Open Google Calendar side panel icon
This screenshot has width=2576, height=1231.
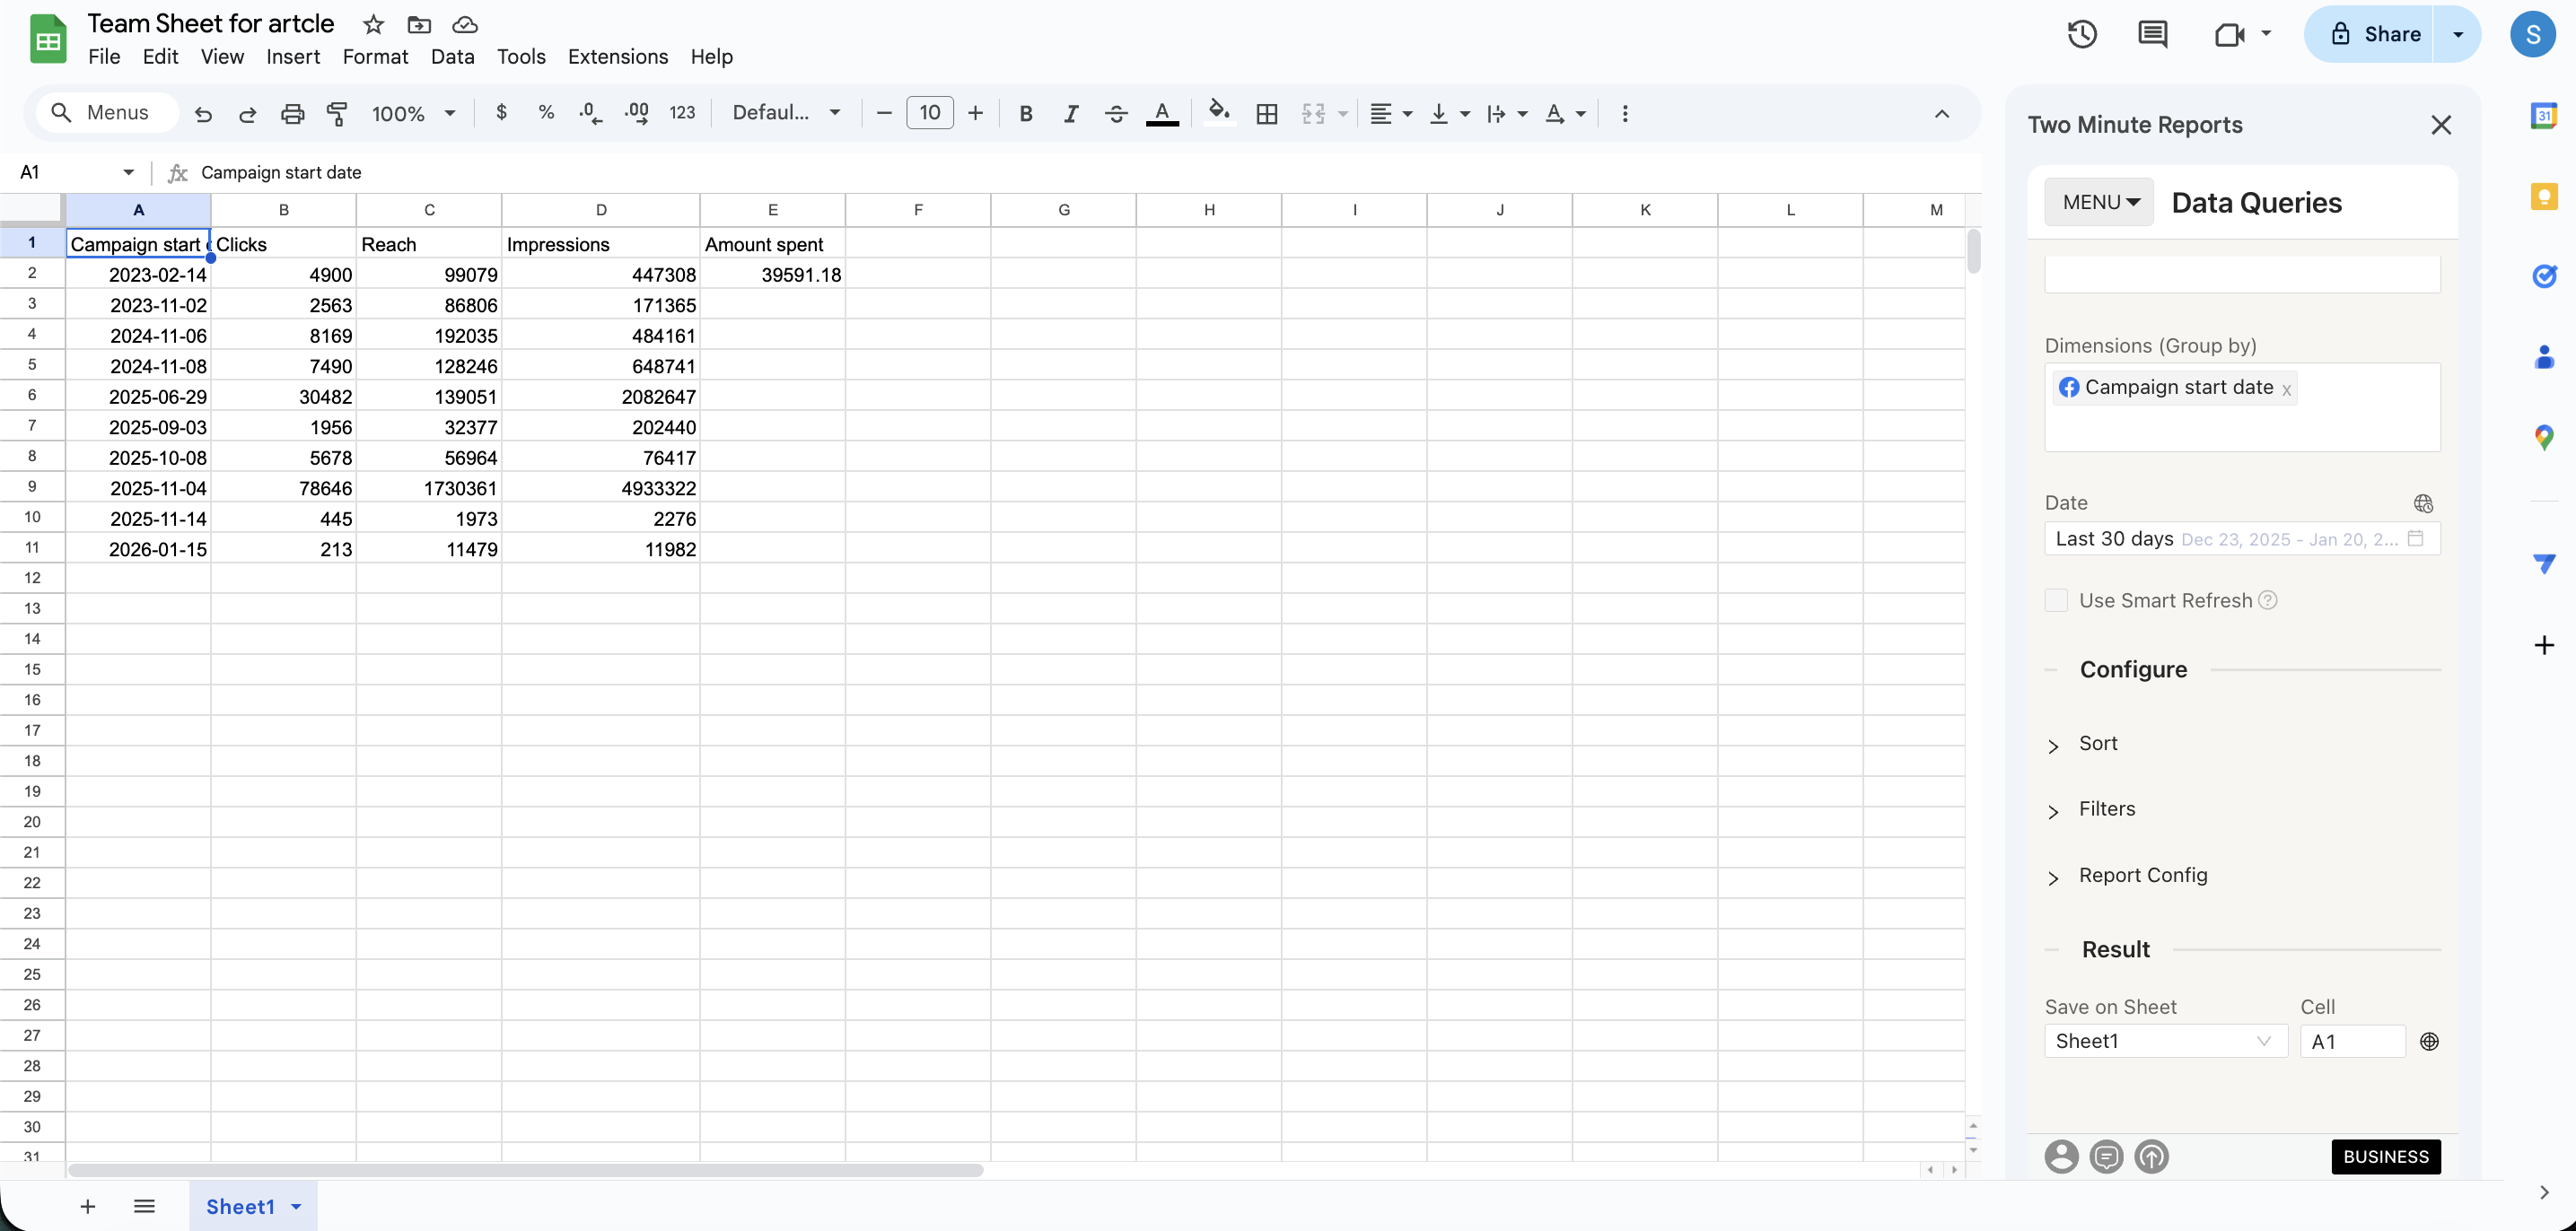click(2543, 116)
